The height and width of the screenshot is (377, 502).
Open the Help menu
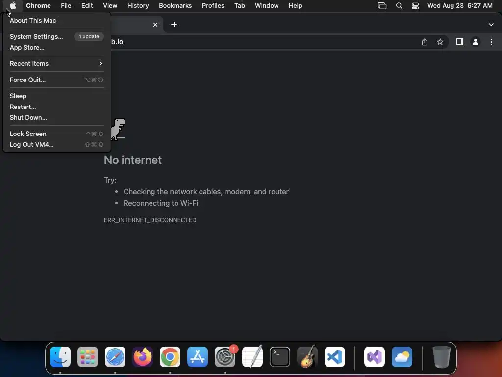pyautogui.click(x=296, y=6)
